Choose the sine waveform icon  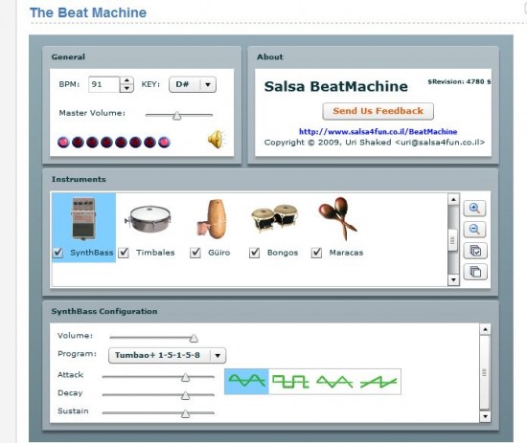coord(246,381)
